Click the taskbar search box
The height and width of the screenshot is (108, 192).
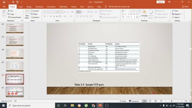tap(31, 105)
